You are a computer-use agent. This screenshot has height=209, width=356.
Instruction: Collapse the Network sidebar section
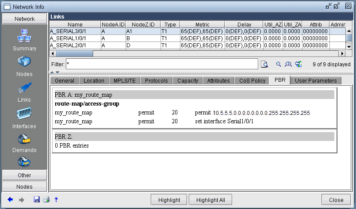(x=24, y=19)
